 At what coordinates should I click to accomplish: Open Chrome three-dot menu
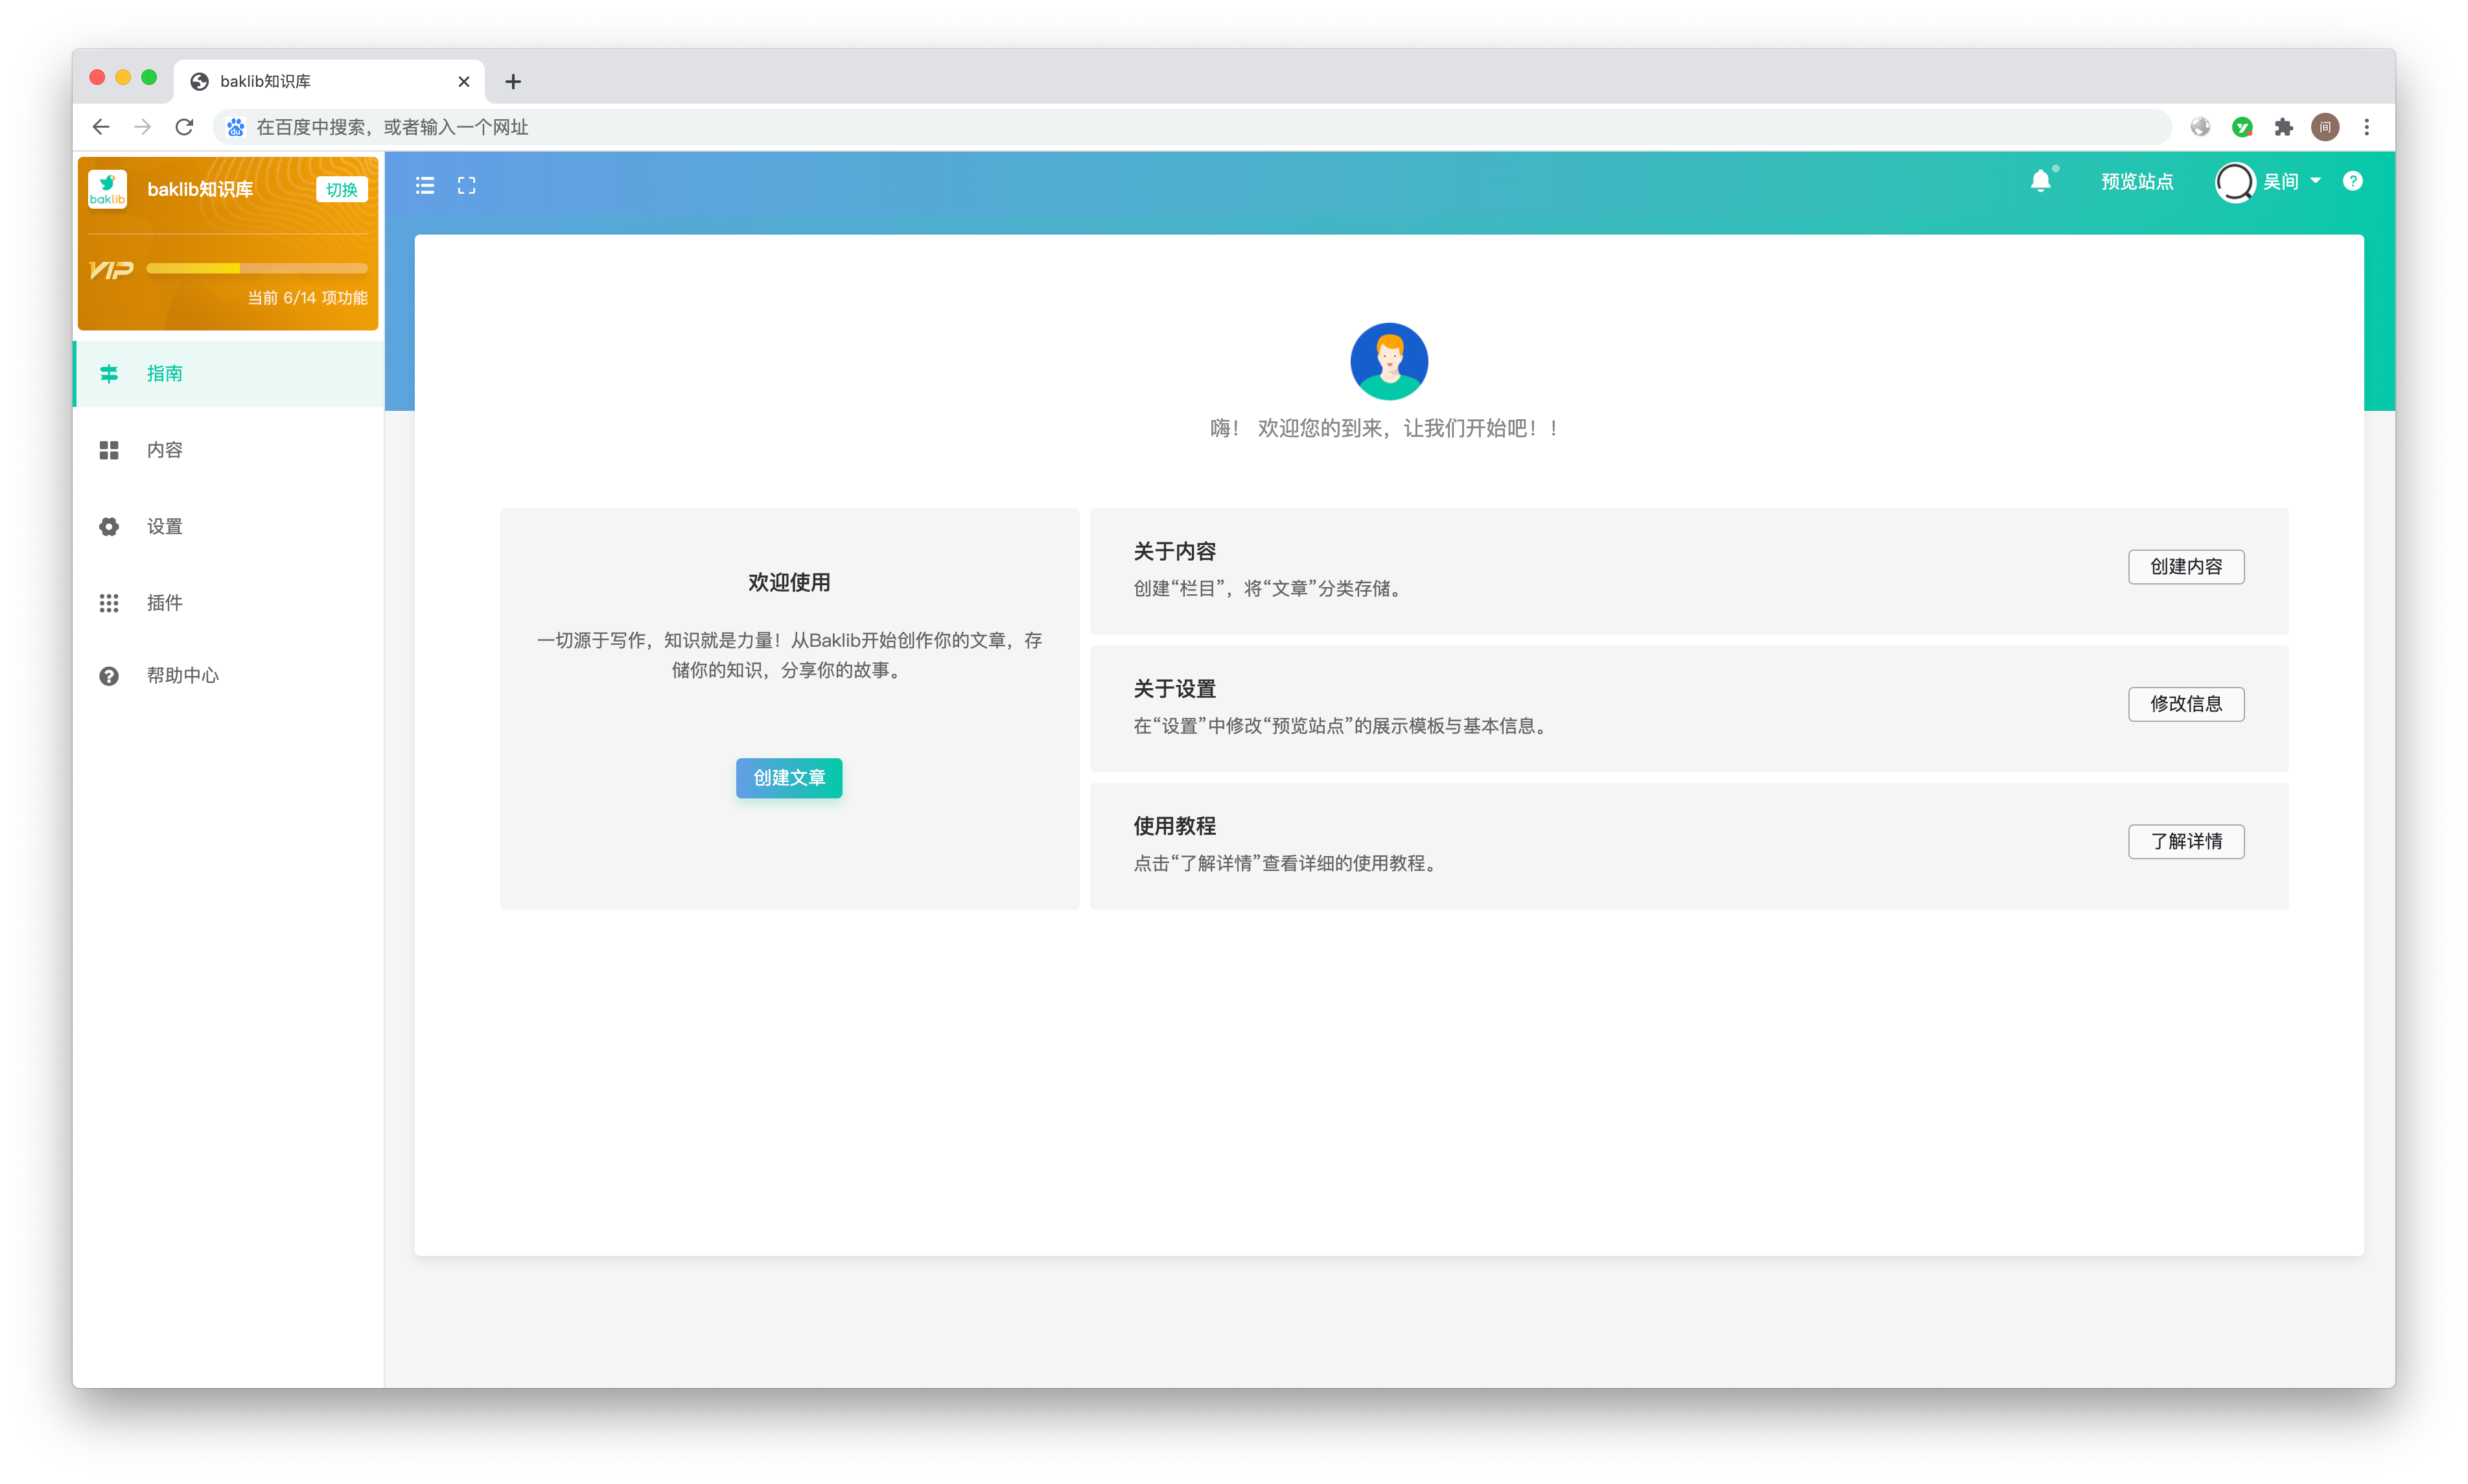click(x=2366, y=127)
